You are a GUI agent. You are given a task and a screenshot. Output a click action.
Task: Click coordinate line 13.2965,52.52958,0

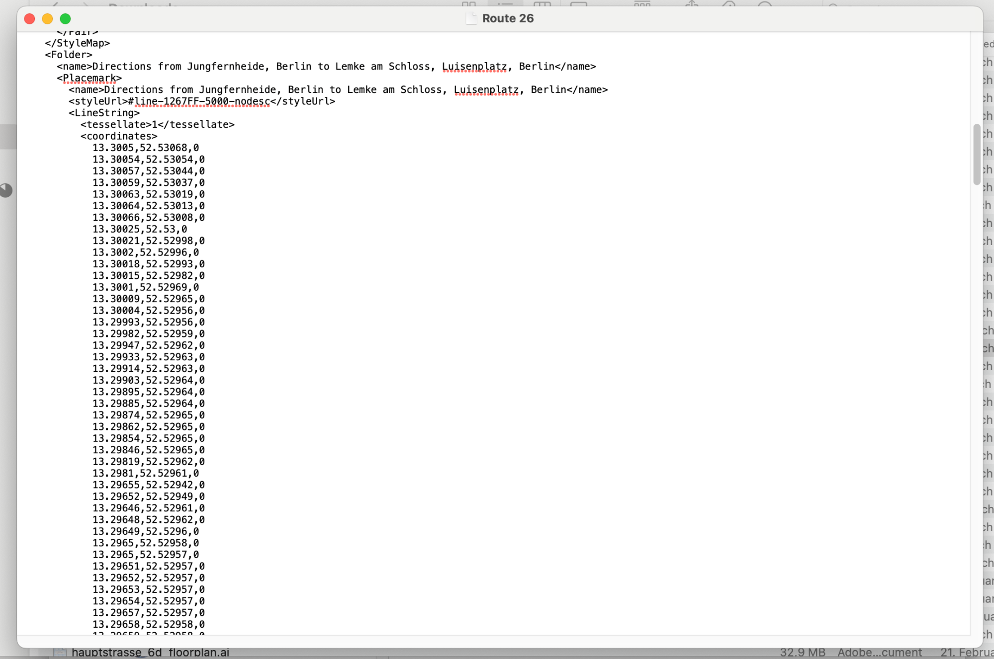[146, 543]
